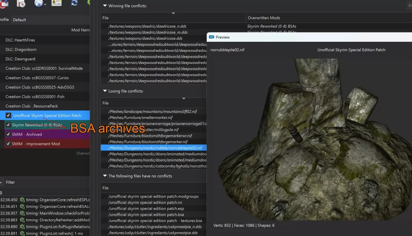The image size is (412, 236).
Task: Click norrubblepile02.nif label in Preview window
Action: pyautogui.click(x=227, y=50)
